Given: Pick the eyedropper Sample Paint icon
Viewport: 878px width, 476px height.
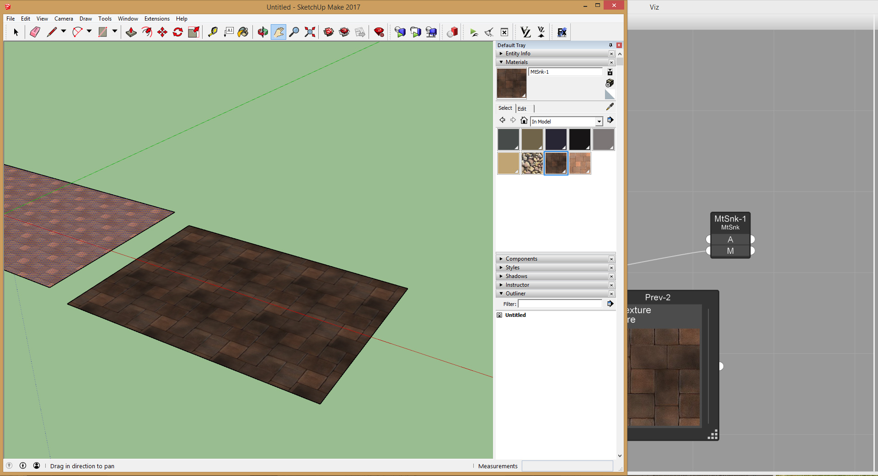Looking at the screenshot, I should (x=610, y=107).
